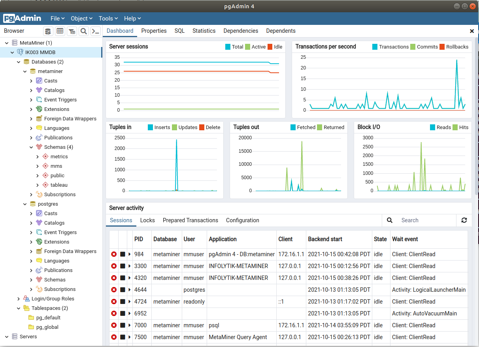Click the Rollbacks legend swatch
This screenshot has height=347, width=479.
[442, 47]
